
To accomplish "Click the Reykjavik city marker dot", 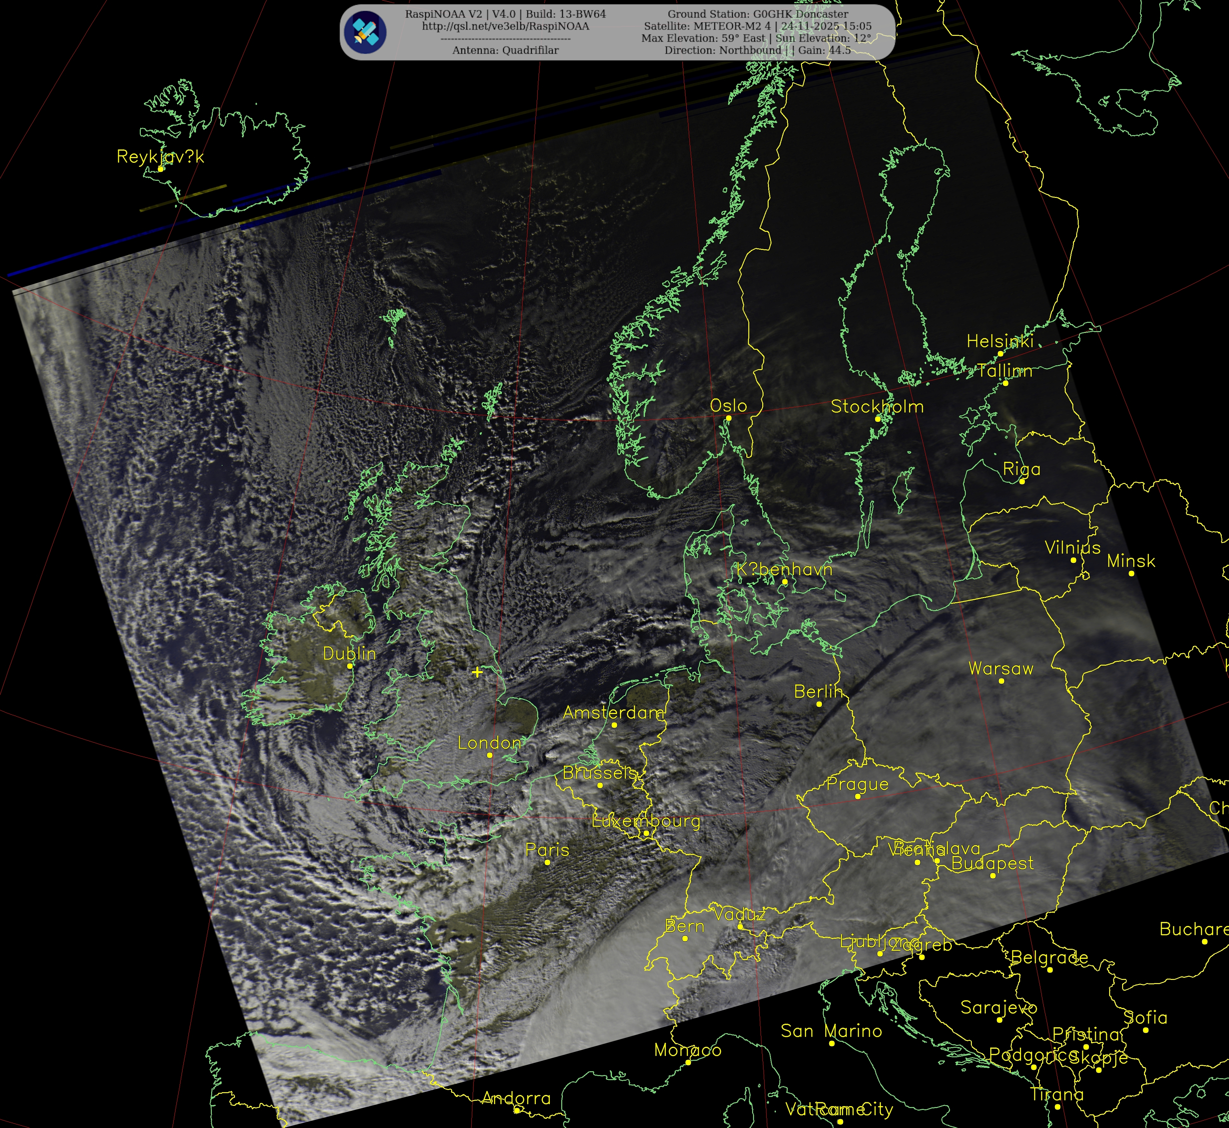I will pos(160,169).
